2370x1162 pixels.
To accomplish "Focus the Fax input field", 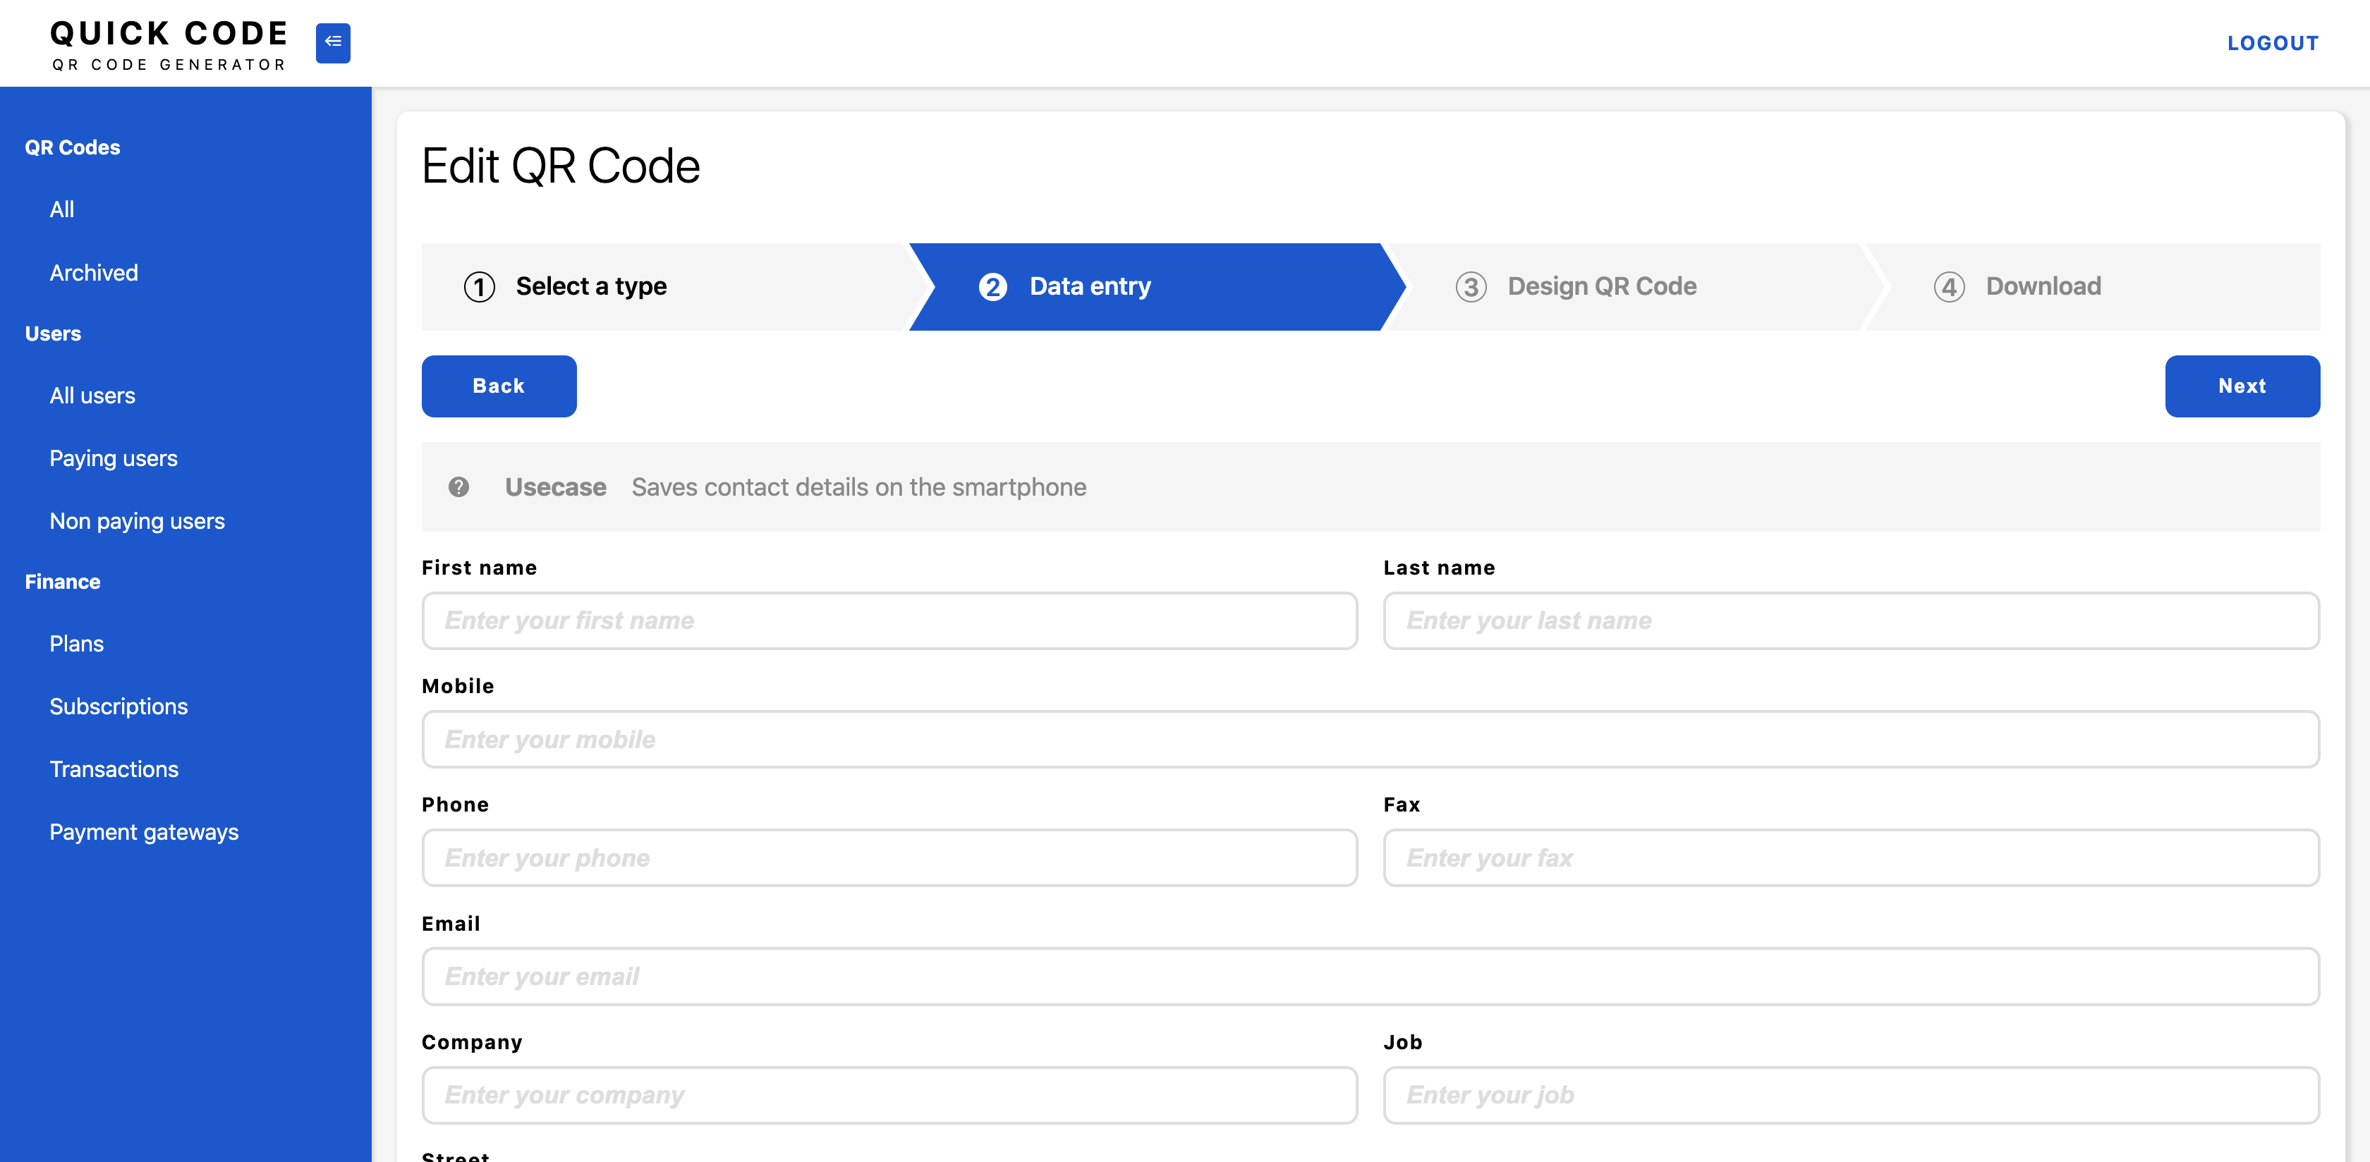I will (1851, 858).
